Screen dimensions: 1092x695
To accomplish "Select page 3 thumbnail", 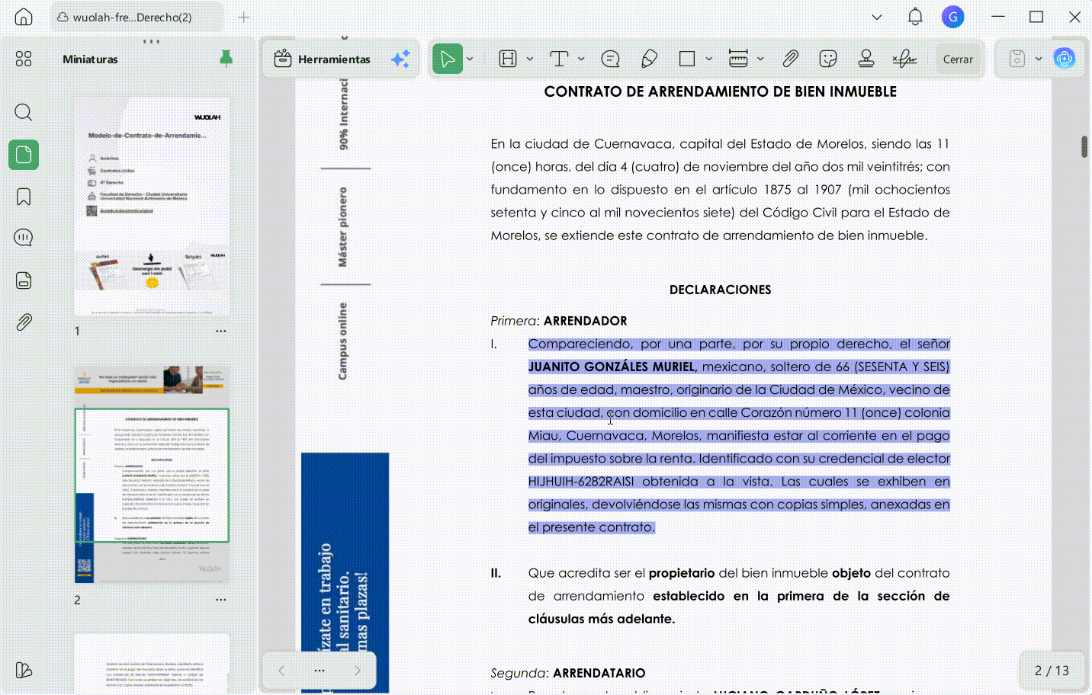I will 152,663.
